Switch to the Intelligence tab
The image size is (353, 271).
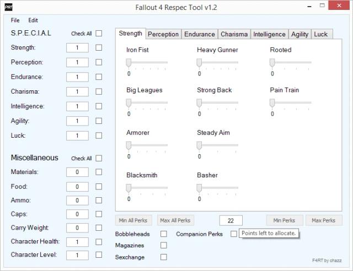click(x=269, y=34)
